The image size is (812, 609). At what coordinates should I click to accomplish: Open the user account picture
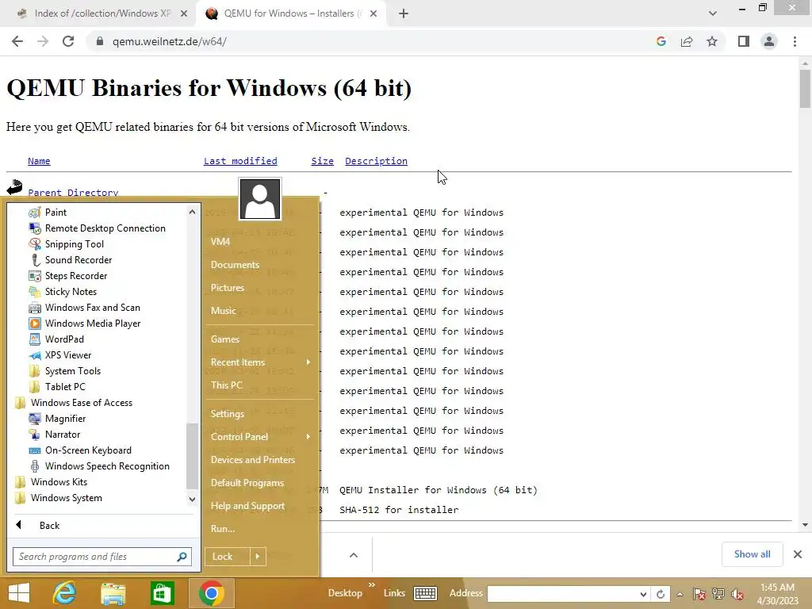pos(260,199)
